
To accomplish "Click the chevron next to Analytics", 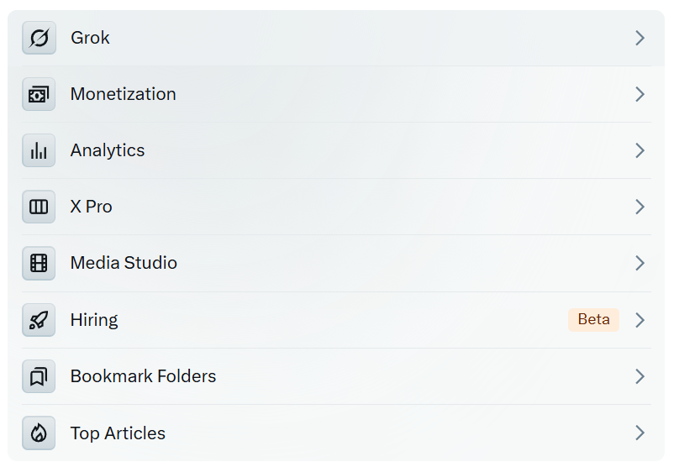I will (640, 150).
